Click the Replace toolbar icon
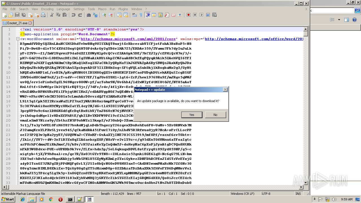 pyautogui.click(x=95, y=15)
